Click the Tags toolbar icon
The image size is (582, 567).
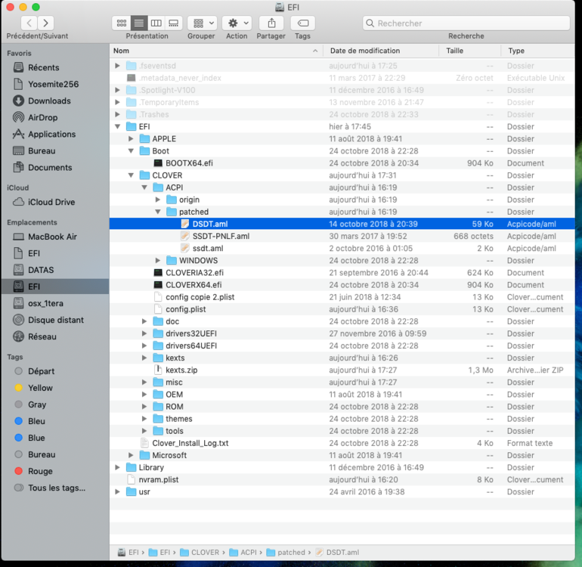[x=302, y=23]
